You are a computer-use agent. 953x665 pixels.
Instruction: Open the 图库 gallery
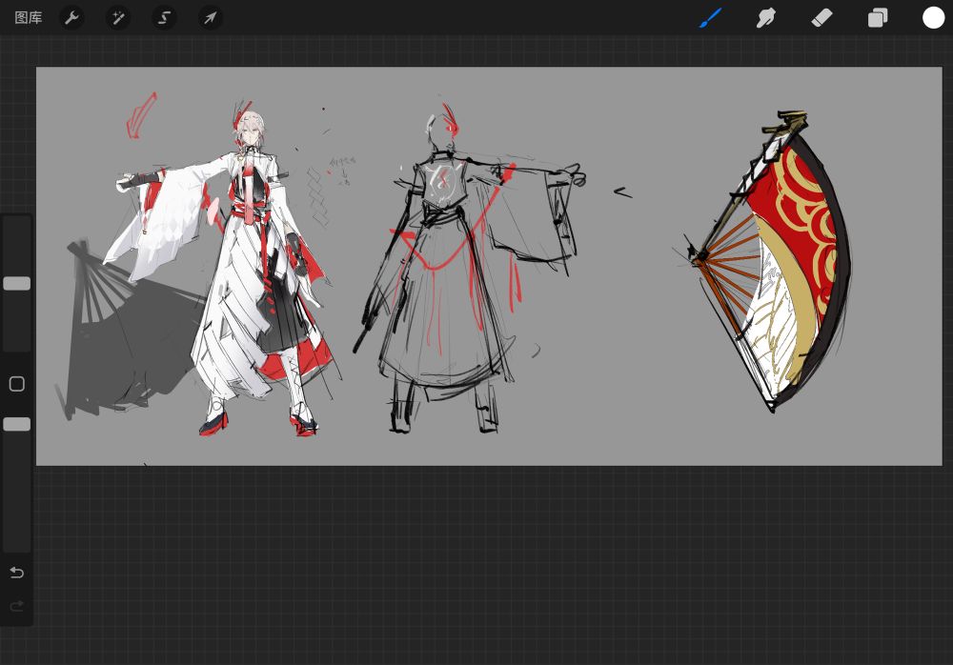point(28,18)
